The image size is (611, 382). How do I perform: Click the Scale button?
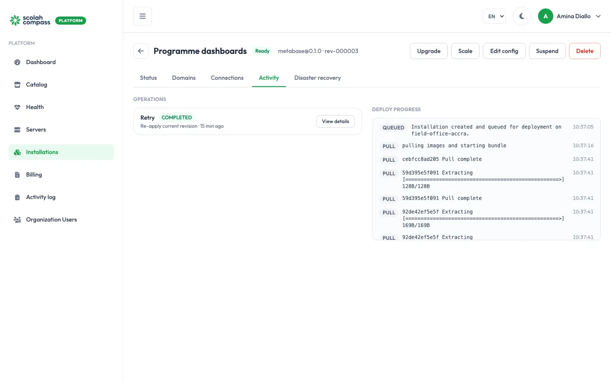pos(465,51)
